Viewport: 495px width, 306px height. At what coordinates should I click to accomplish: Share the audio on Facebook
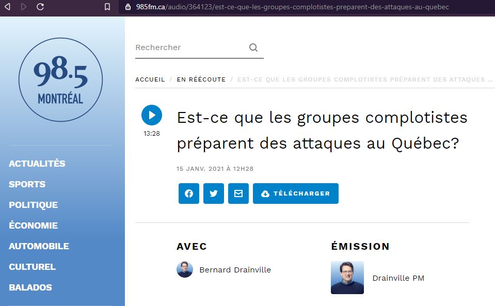(189, 194)
